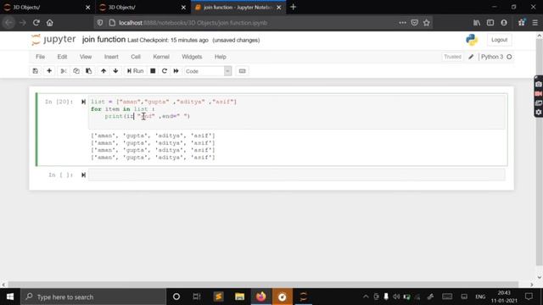The width and height of the screenshot is (543, 305).
Task: Show hidden system tray icons
Action: click(366, 297)
